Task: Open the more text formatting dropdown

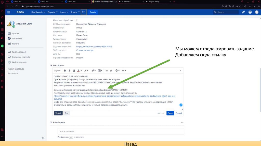Action: [86, 70]
